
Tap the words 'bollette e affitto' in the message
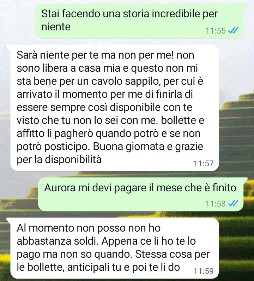[110, 127]
